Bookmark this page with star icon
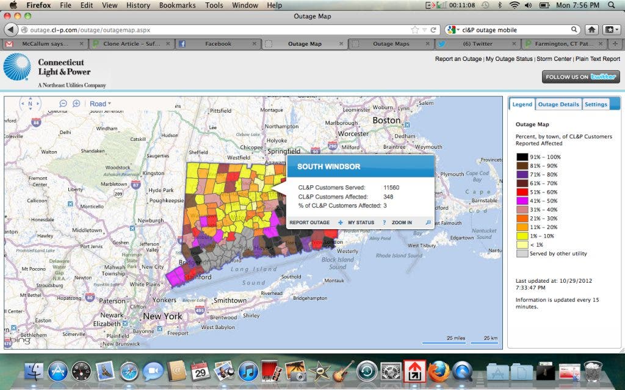The image size is (625, 390). pyautogui.click(x=415, y=29)
